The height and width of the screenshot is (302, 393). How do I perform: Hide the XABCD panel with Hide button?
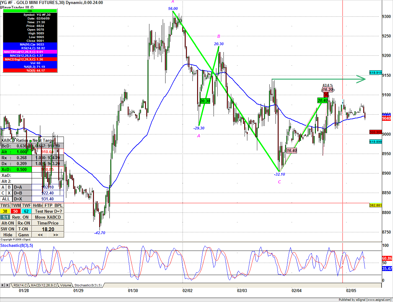pos(8,235)
